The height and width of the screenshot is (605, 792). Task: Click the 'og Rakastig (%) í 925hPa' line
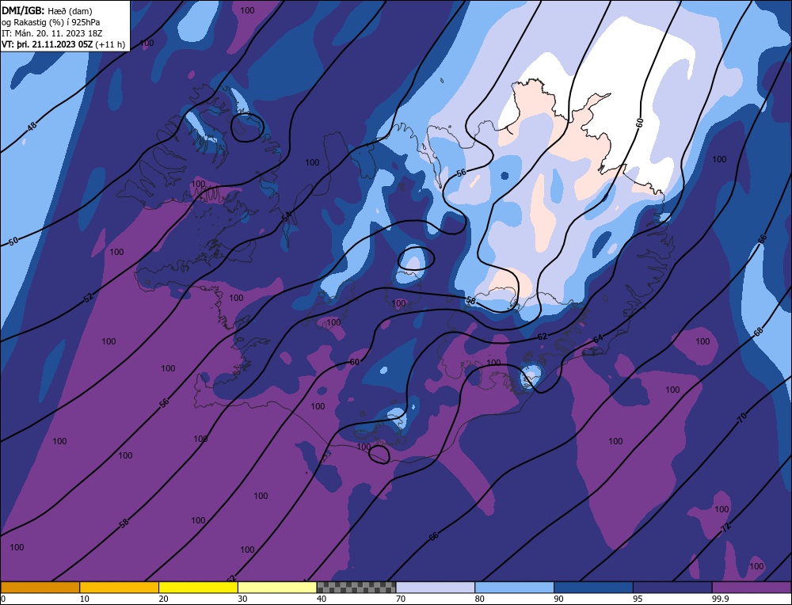pos(51,22)
